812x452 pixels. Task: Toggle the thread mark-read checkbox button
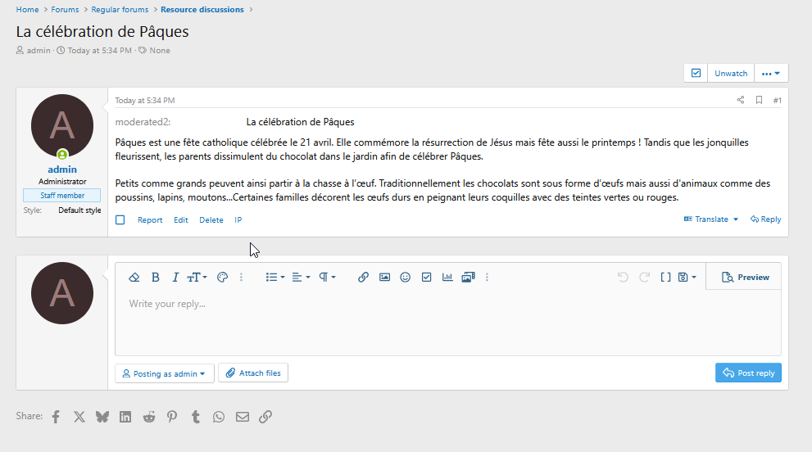point(696,73)
